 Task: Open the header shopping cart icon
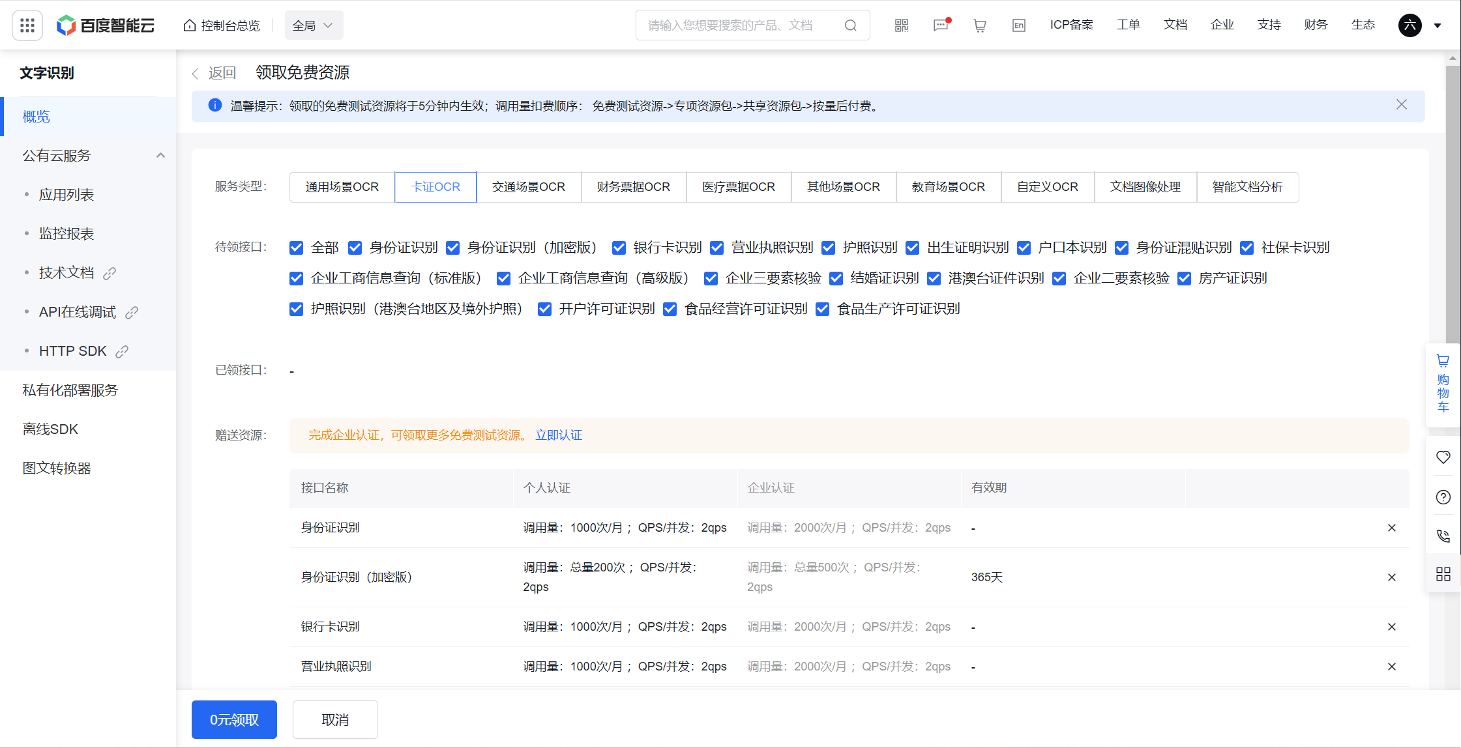point(980,25)
